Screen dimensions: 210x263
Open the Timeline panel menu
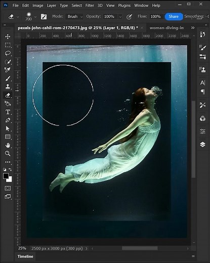[x=193, y=256]
